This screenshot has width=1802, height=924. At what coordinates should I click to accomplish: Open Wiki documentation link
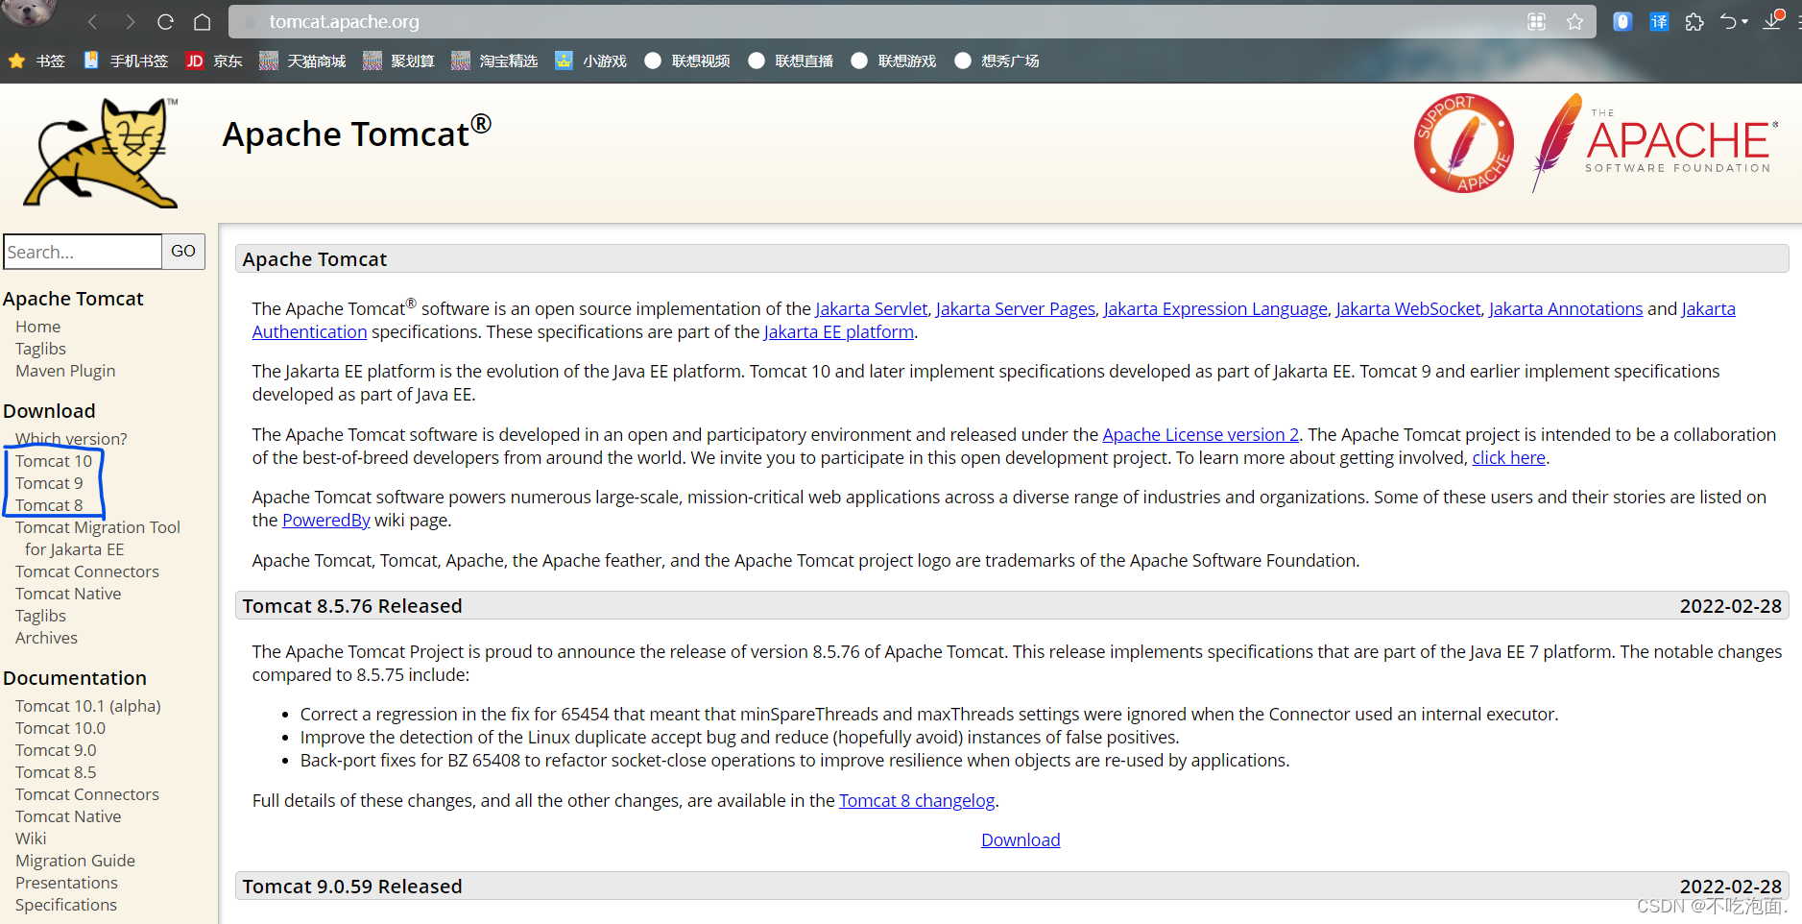tap(31, 839)
